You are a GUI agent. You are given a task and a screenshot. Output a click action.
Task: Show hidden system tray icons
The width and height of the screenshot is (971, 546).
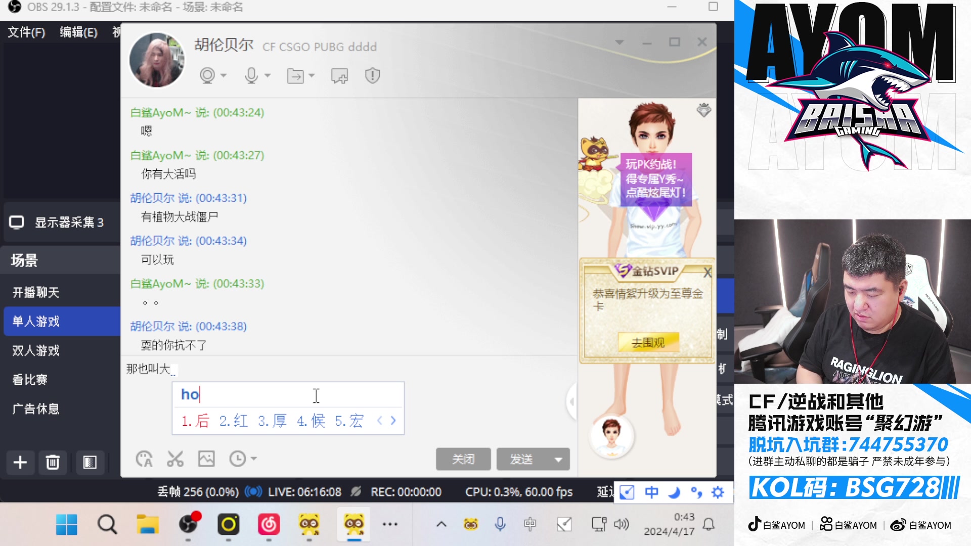coord(442,525)
